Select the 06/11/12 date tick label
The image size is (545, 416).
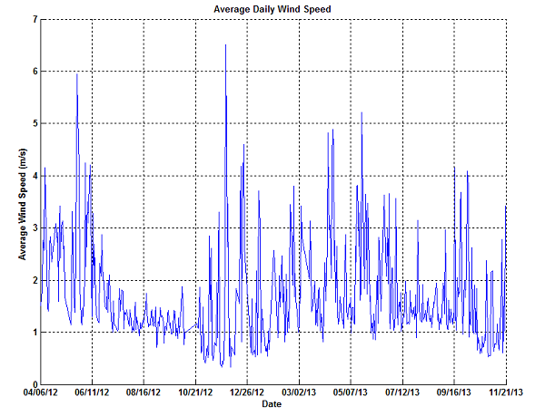click(x=92, y=392)
